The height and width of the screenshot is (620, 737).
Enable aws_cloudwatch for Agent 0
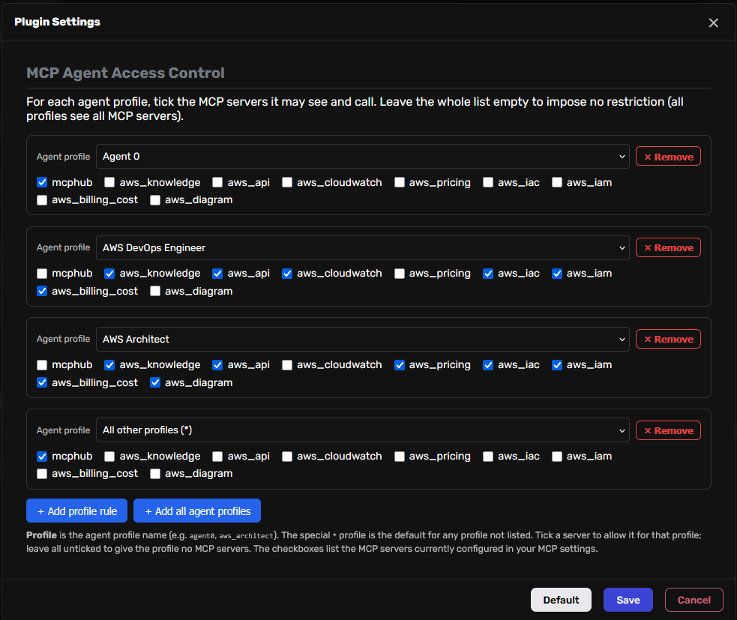286,182
